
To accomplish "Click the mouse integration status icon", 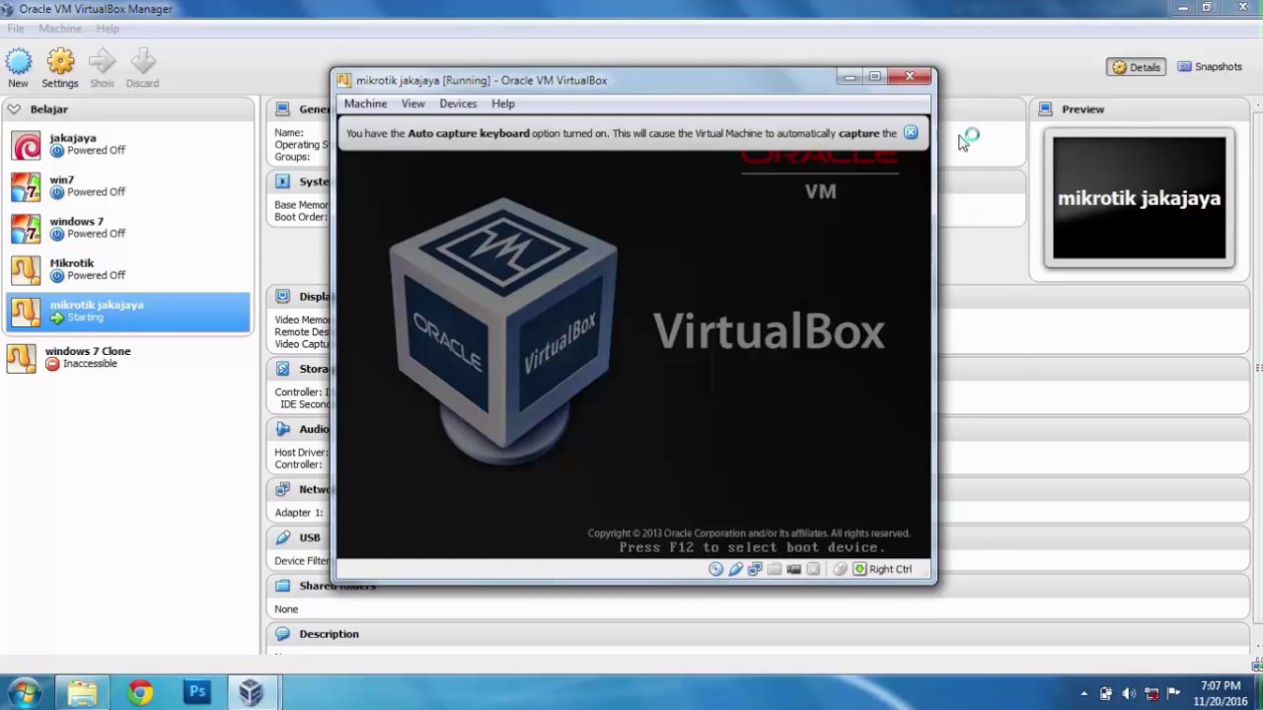I will pyautogui.click(x=840, y=569).
